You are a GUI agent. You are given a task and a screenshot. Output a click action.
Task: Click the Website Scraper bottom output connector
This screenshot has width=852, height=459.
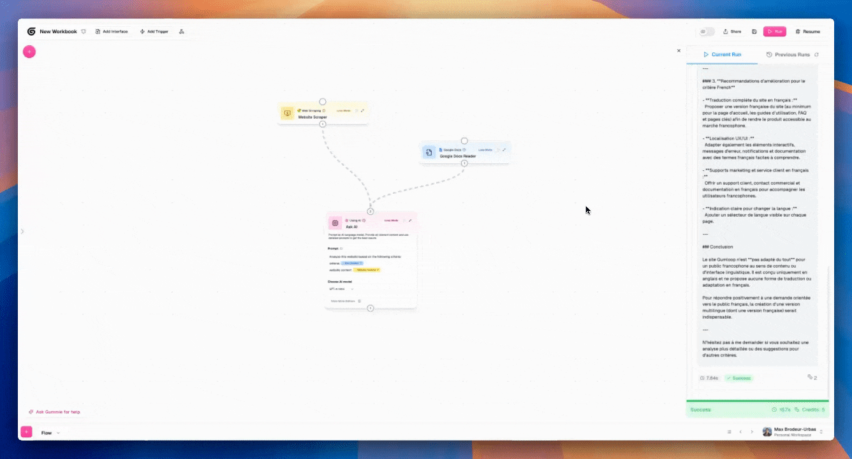pyautogui.click(x=323, y=124)
